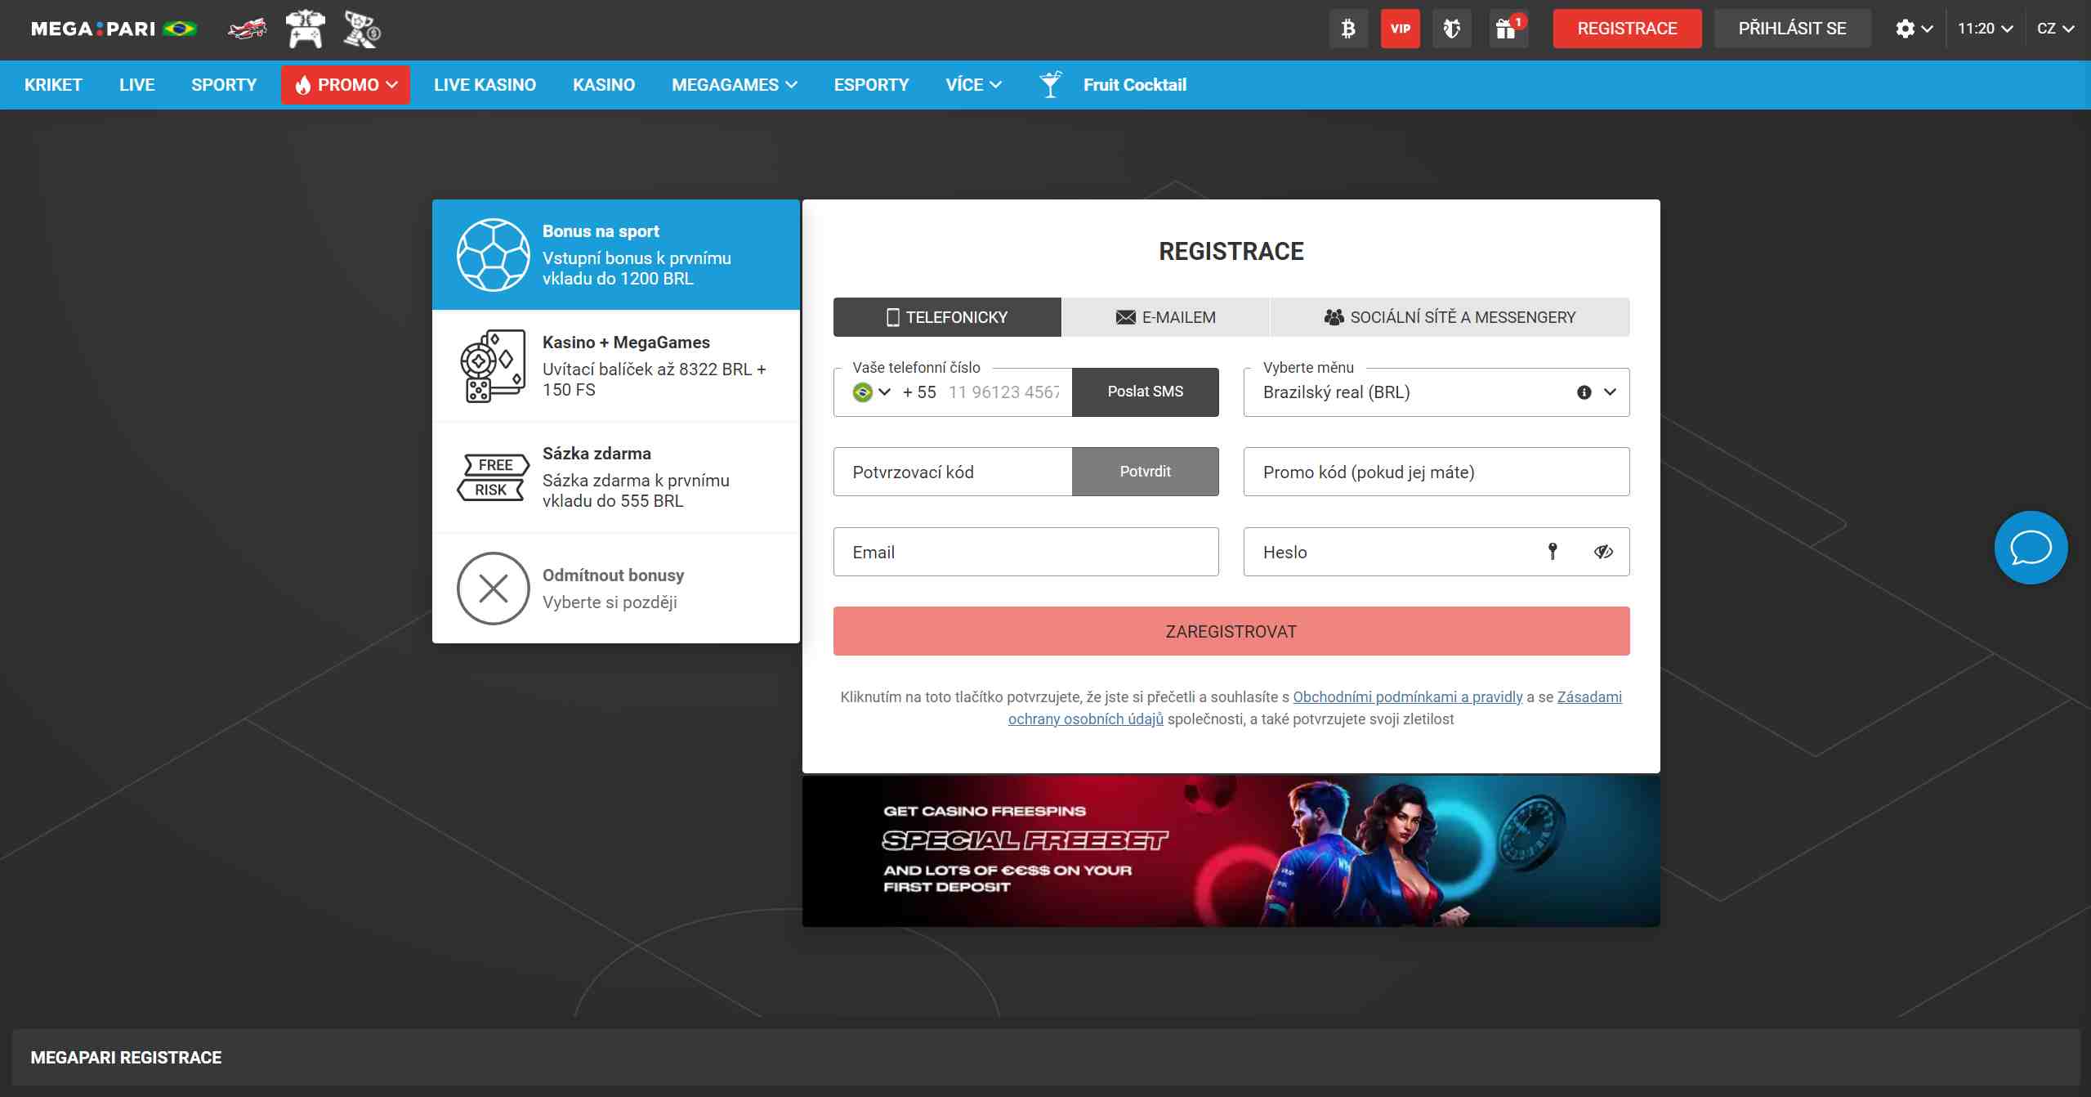This screenshot has width=2091, height=1097.
Task: Click the soccer ball bonus icon
Action: click(494, 254)
